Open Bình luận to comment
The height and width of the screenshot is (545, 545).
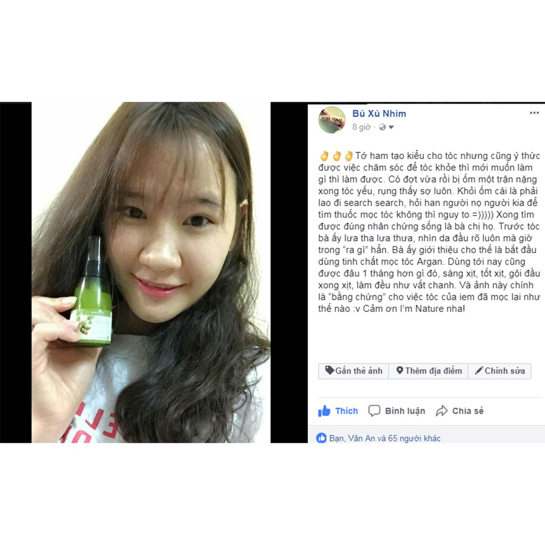[x=397, y=411]
